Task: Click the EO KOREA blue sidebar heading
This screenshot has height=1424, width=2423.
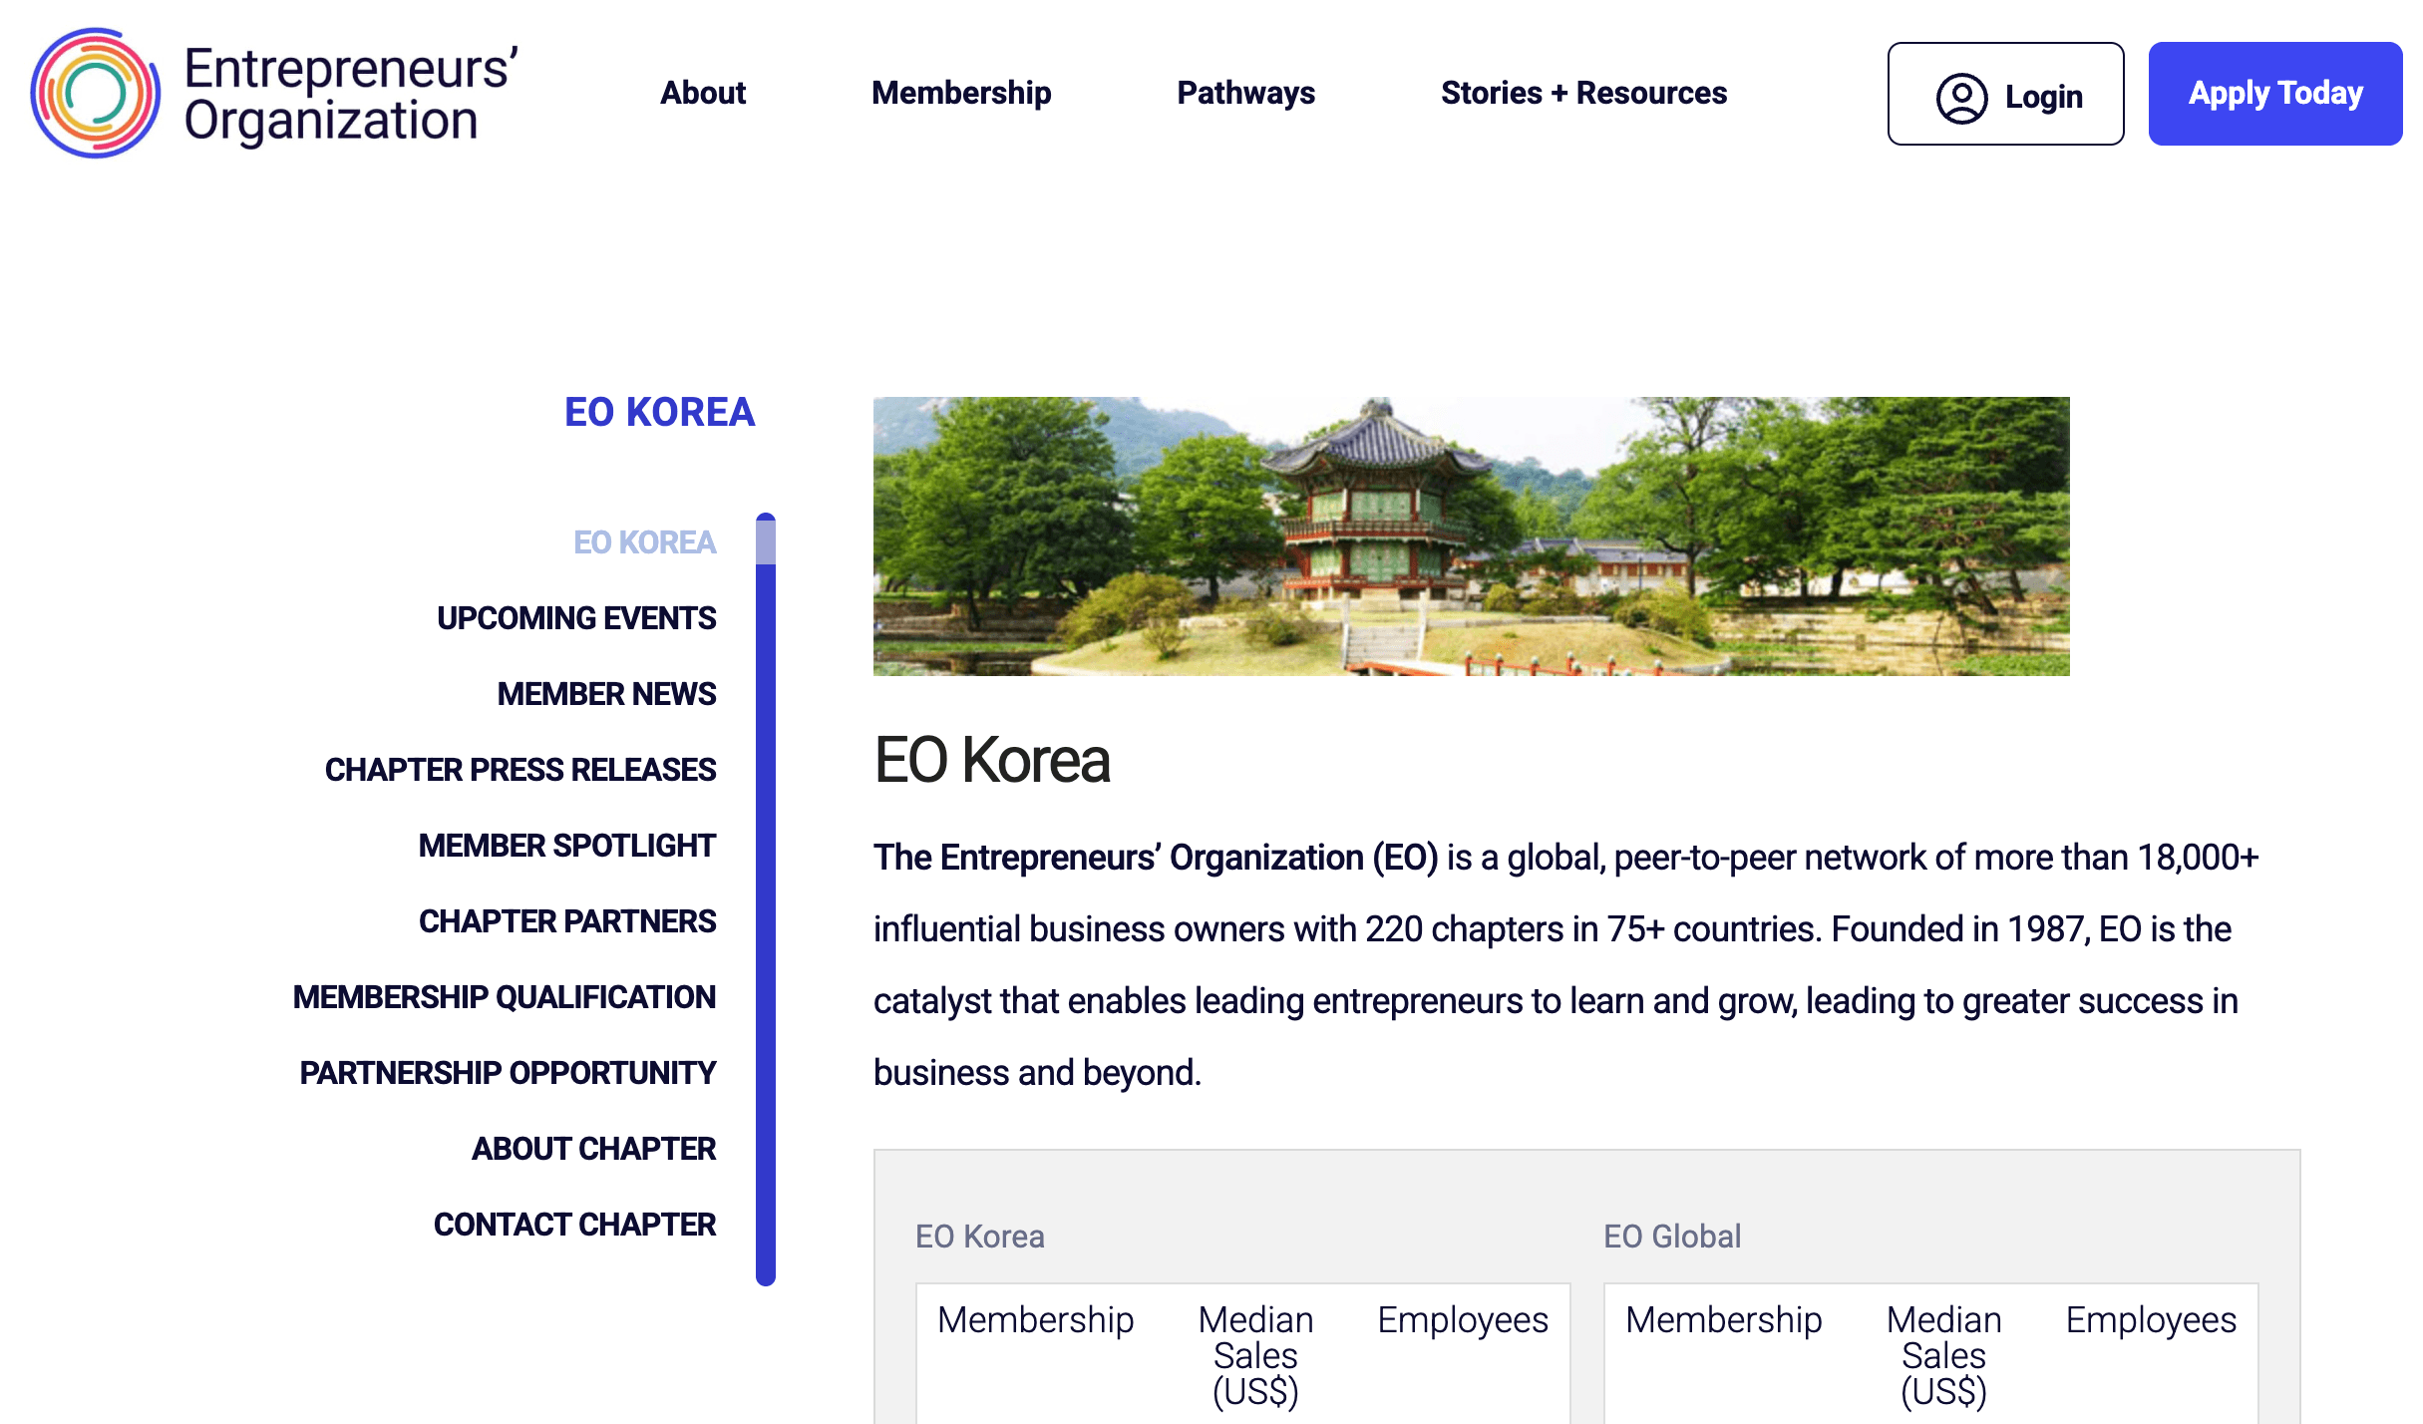Action: [660, 412]
